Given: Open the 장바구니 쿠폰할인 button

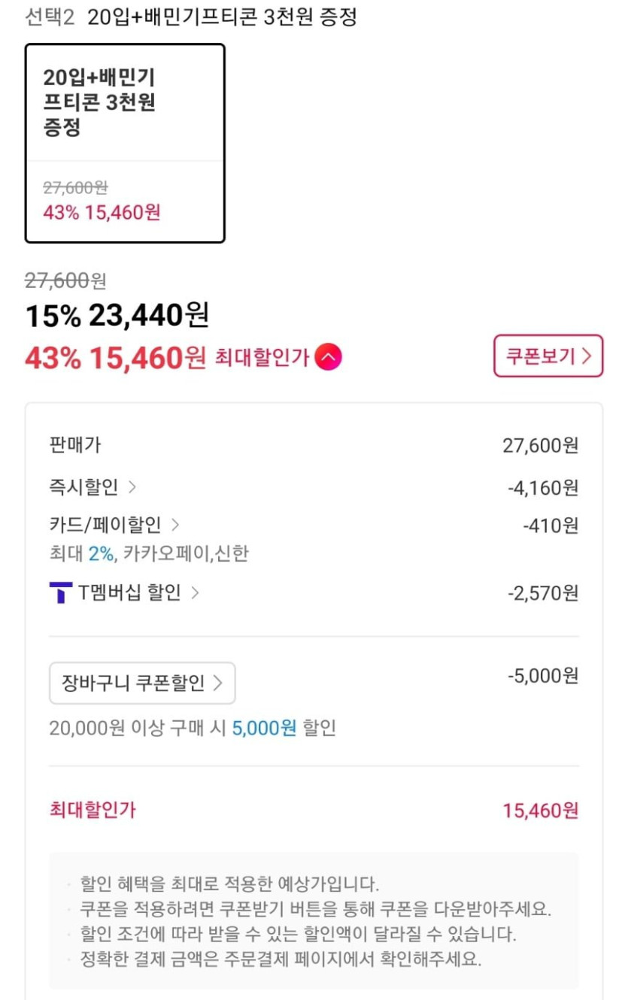Looking at the screenshot, I should point(142,683).
